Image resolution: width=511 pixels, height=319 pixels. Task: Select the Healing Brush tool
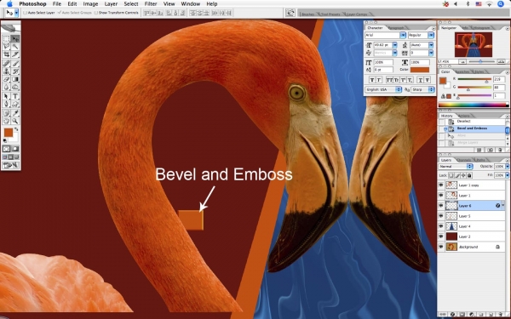coord(6,64)
